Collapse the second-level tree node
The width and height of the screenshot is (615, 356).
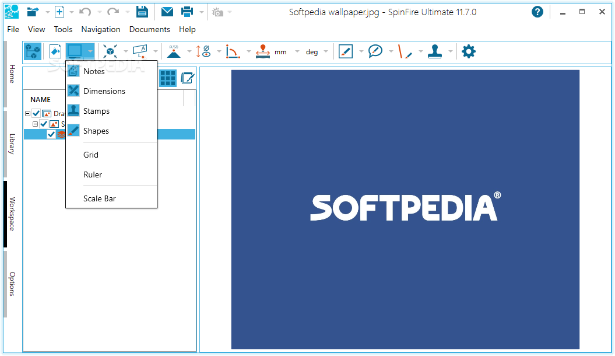pyautogui.click(x=36, y=124)
